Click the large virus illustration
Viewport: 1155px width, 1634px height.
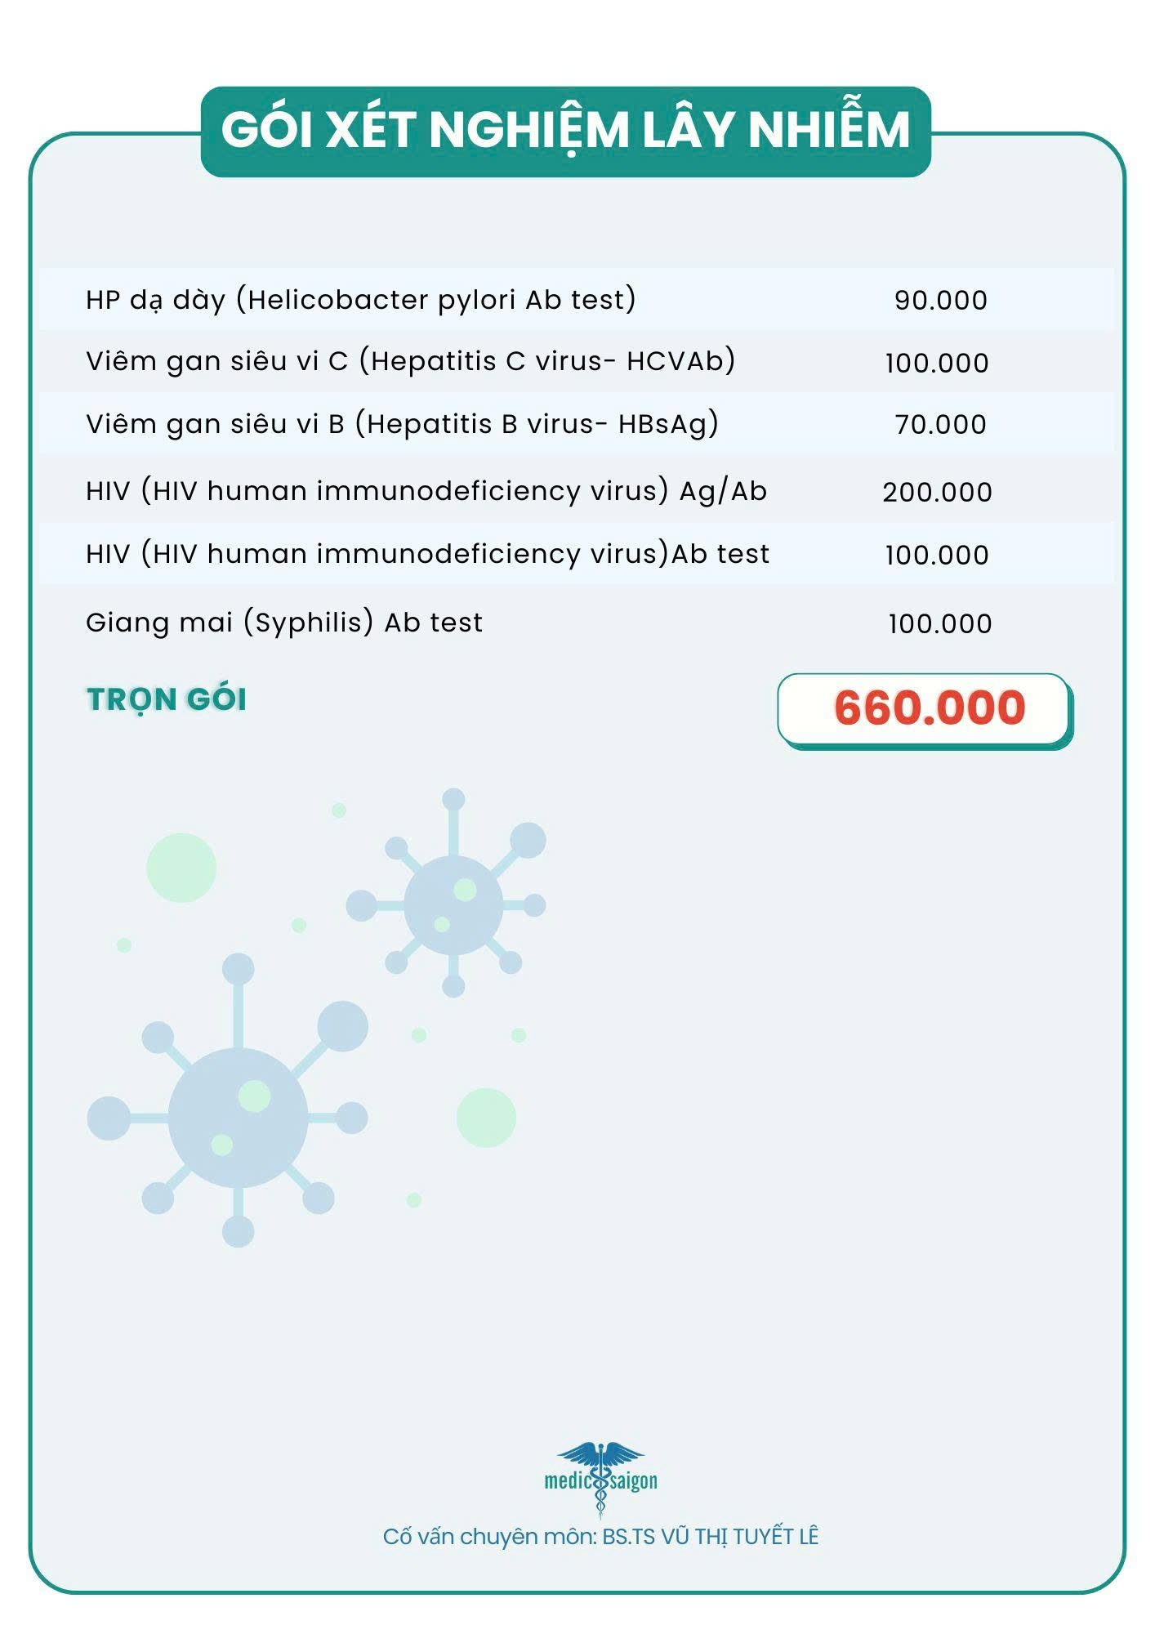pos(237,1117)
